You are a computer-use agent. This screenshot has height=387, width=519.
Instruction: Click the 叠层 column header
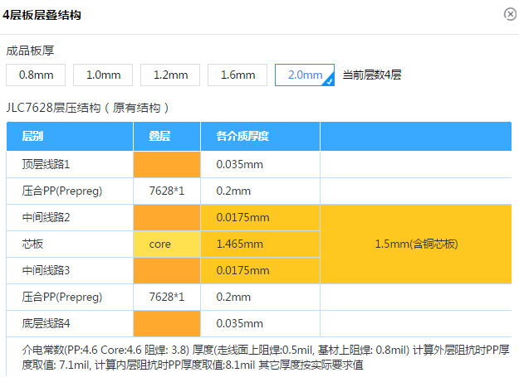click(x=160, y=136)
